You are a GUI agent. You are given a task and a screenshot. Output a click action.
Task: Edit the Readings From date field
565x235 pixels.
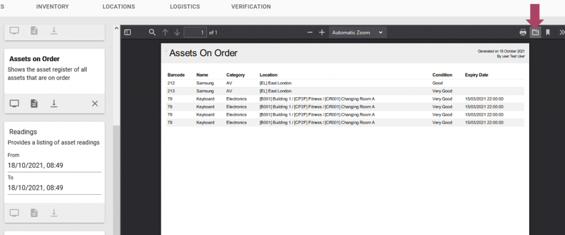pos(55,165)
